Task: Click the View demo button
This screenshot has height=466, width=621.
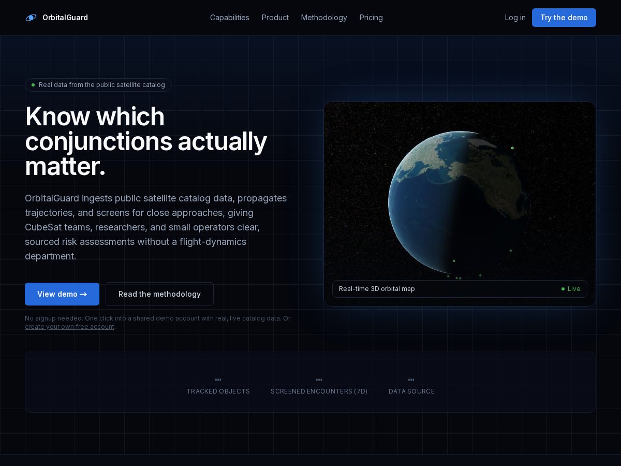Action: pos(62,294)
